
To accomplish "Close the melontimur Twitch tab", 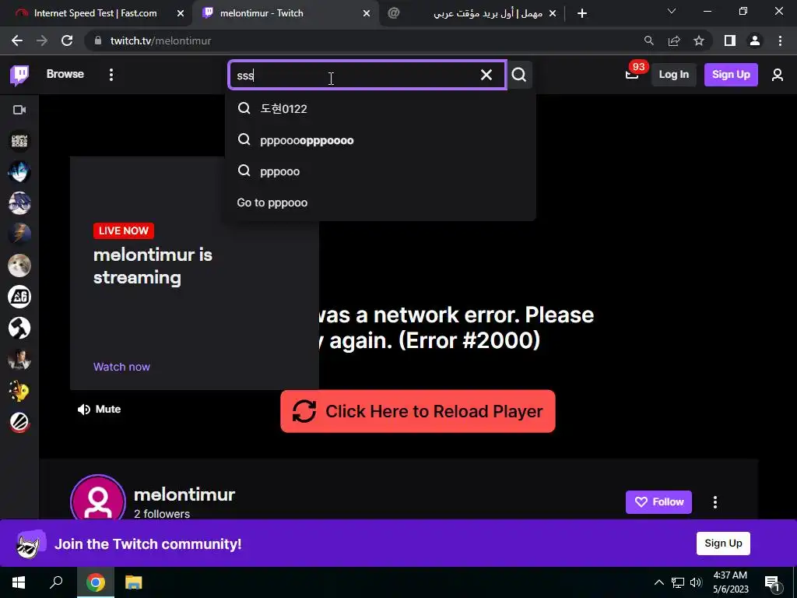I will (x=367, y=13).
